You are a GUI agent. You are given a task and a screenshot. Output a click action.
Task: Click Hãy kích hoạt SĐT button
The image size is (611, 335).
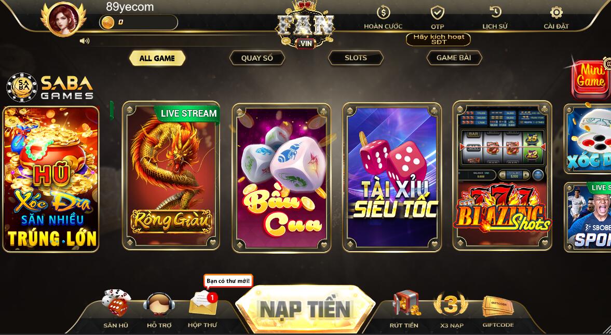[438, 39]
